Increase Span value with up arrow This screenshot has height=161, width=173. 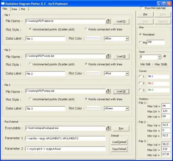tap(160, 56)
